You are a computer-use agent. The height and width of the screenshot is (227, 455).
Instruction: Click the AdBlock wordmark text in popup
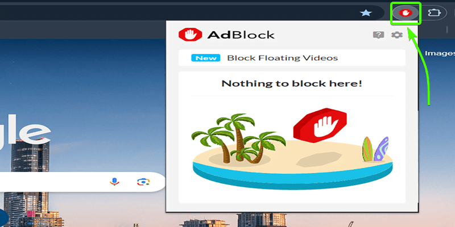[x=241, y=35]
